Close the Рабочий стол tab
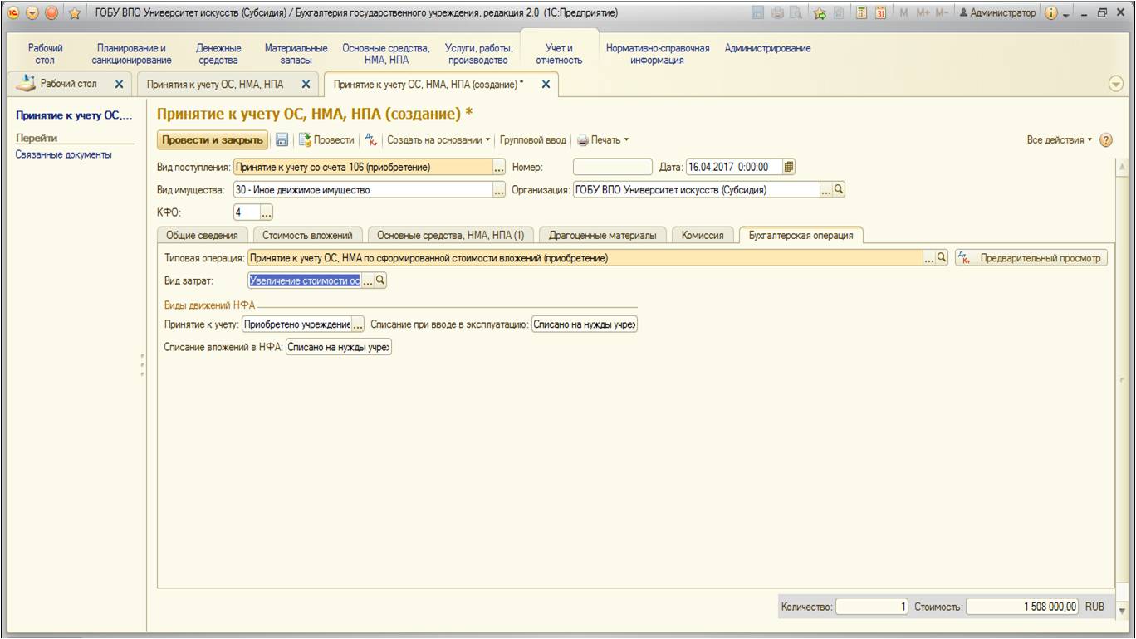Viewport: 1136px width, 639px height. click(x=119, y=84)
